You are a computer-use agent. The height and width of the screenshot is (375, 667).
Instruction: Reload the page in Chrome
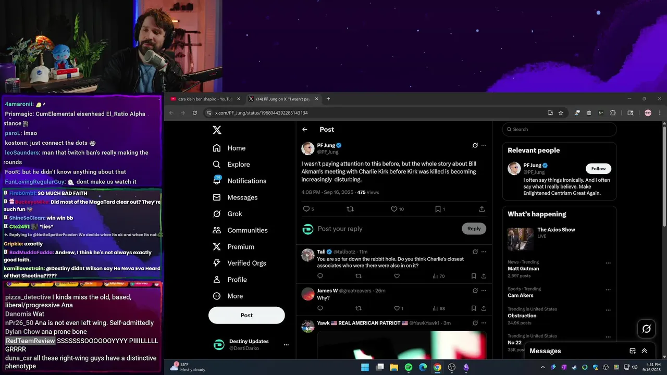tap(195, 113)
